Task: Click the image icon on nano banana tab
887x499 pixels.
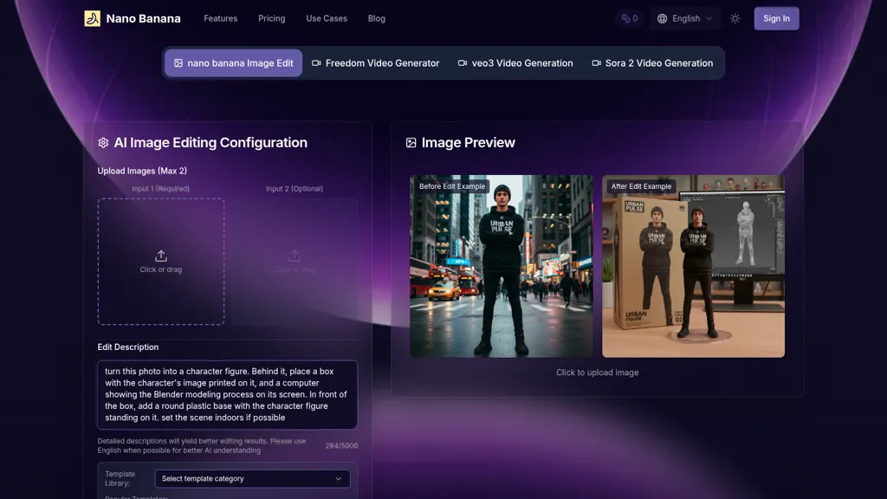Action: [178, 62]
